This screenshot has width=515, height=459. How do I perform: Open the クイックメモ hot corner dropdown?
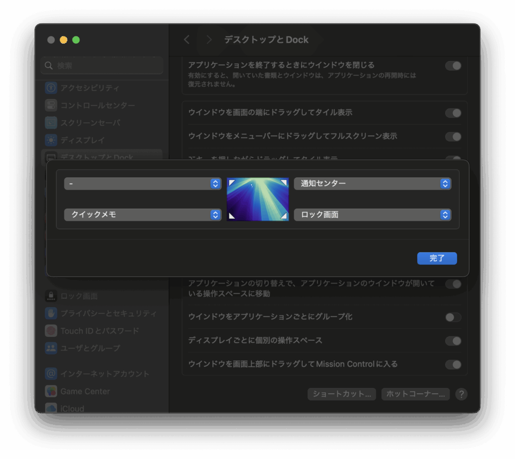pos(142,215)
